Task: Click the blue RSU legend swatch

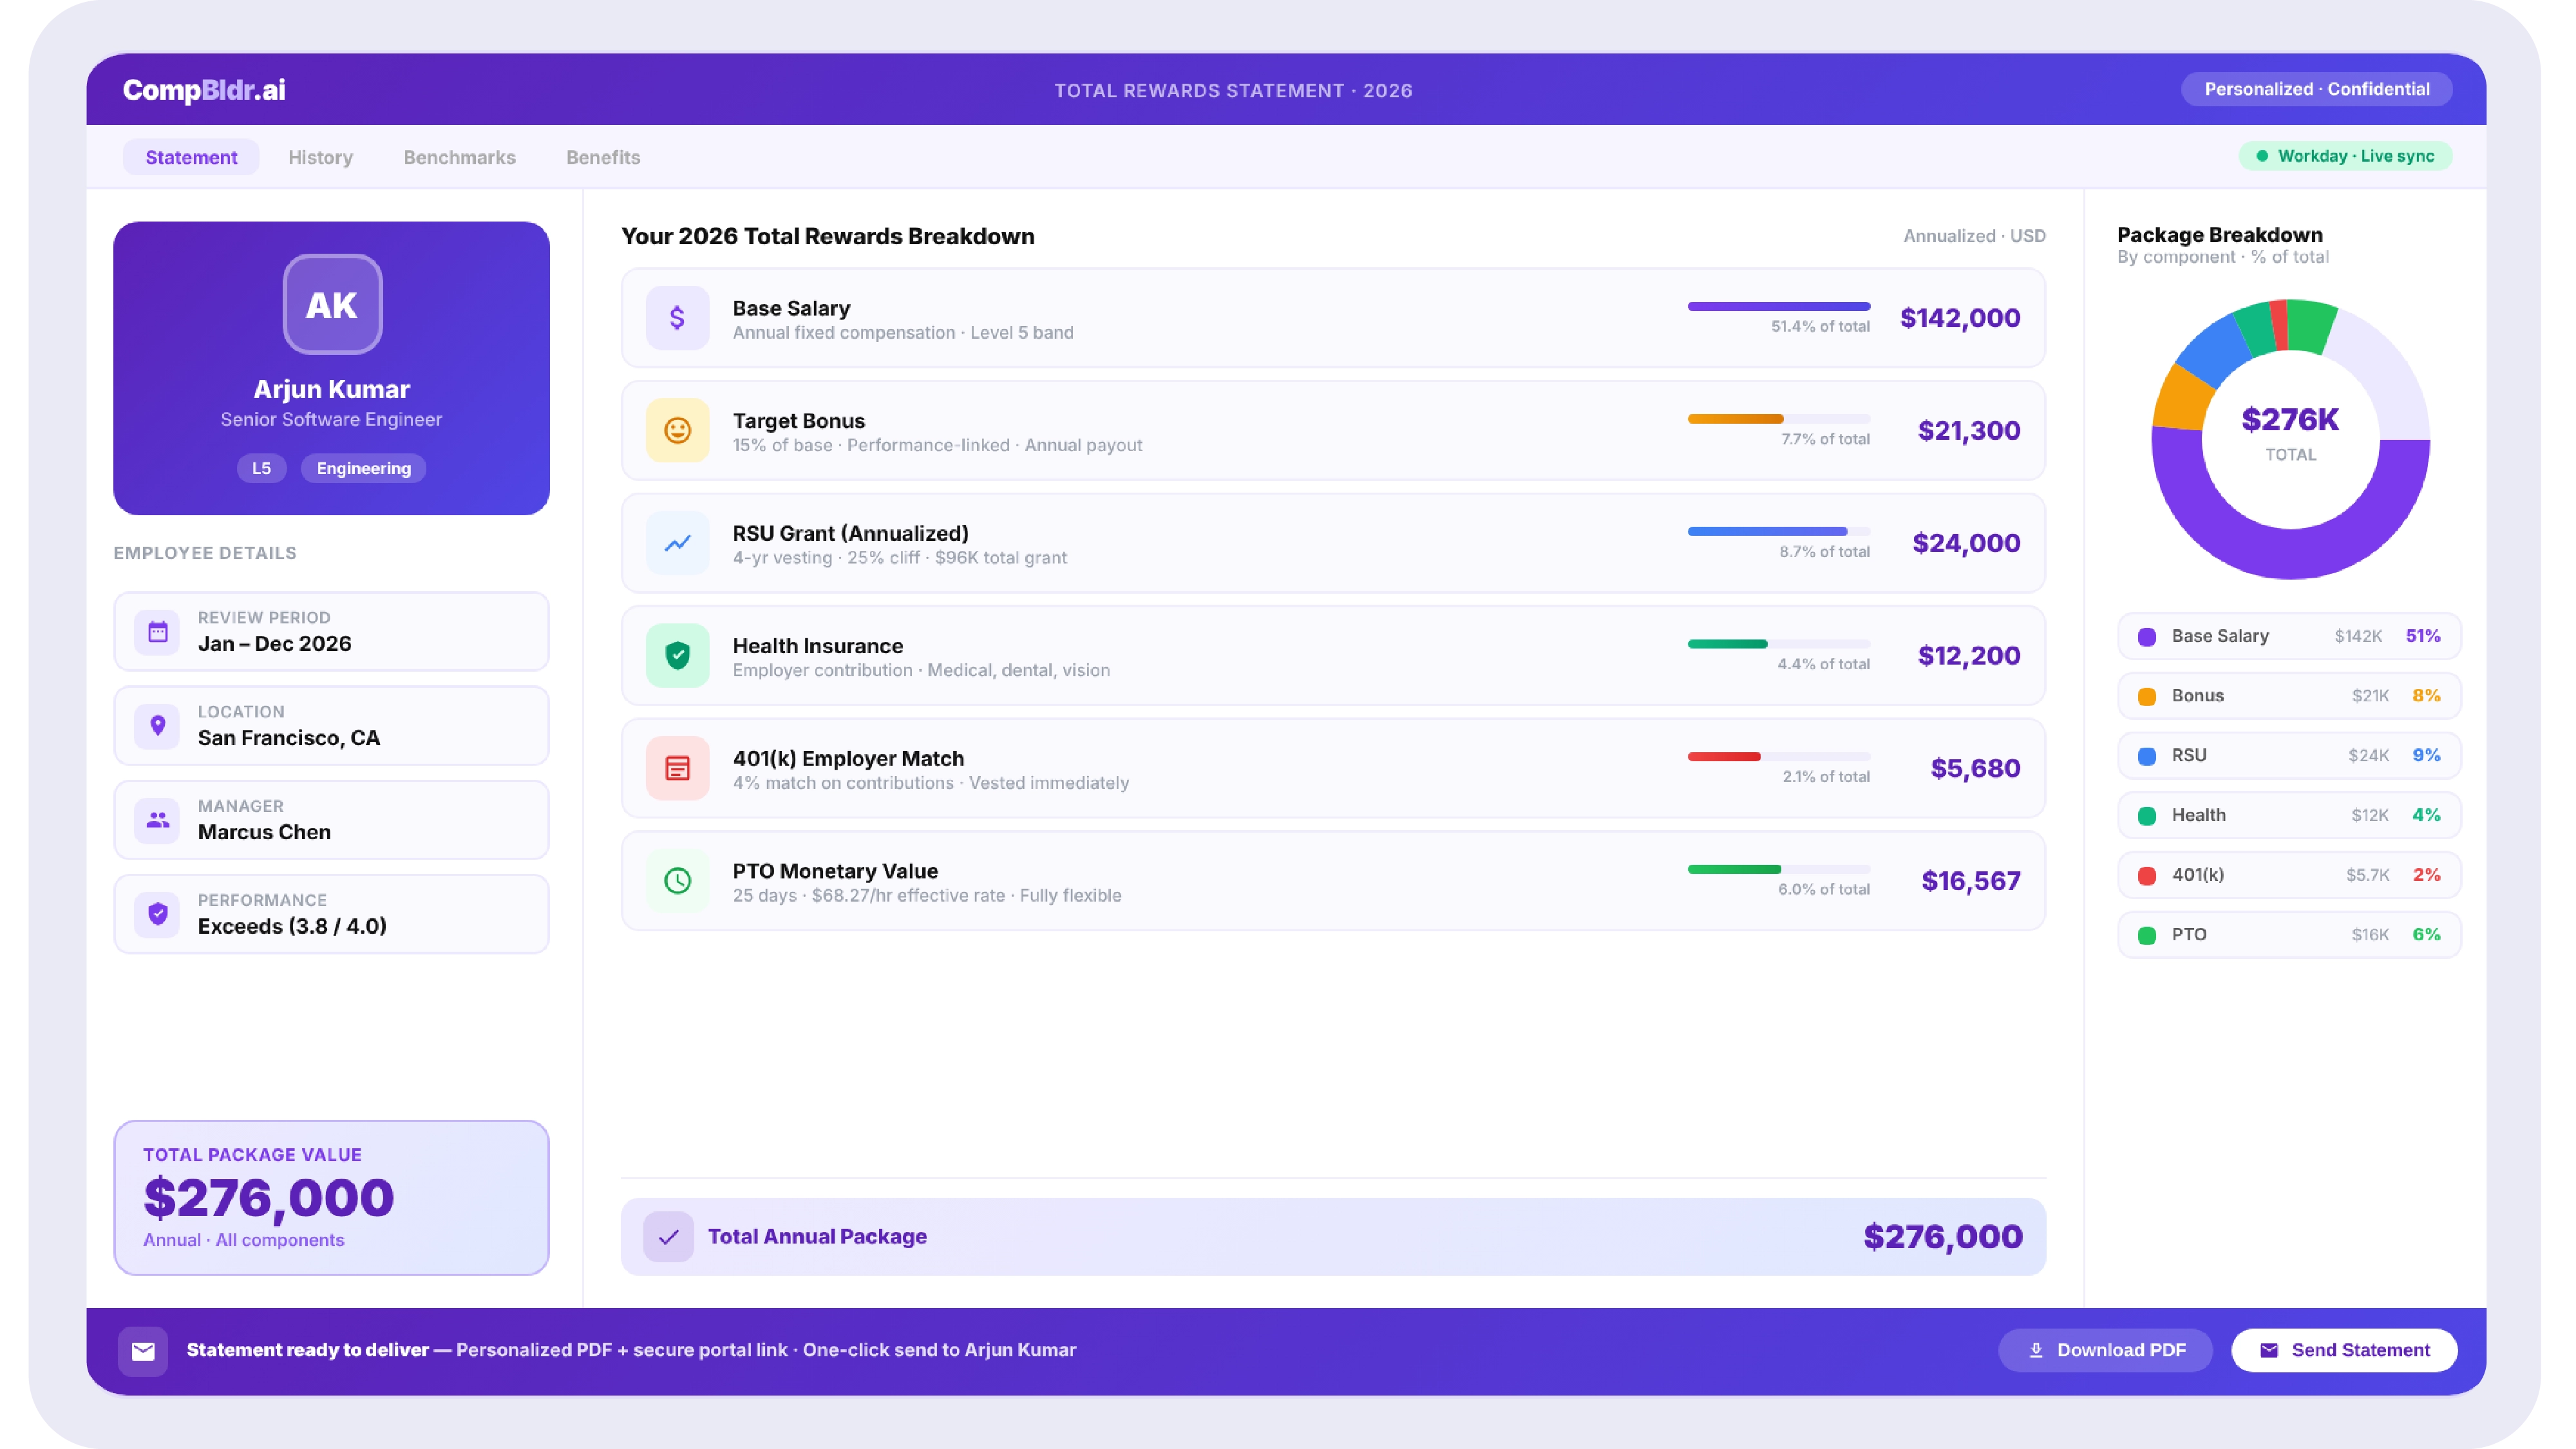Action: 2146,756
